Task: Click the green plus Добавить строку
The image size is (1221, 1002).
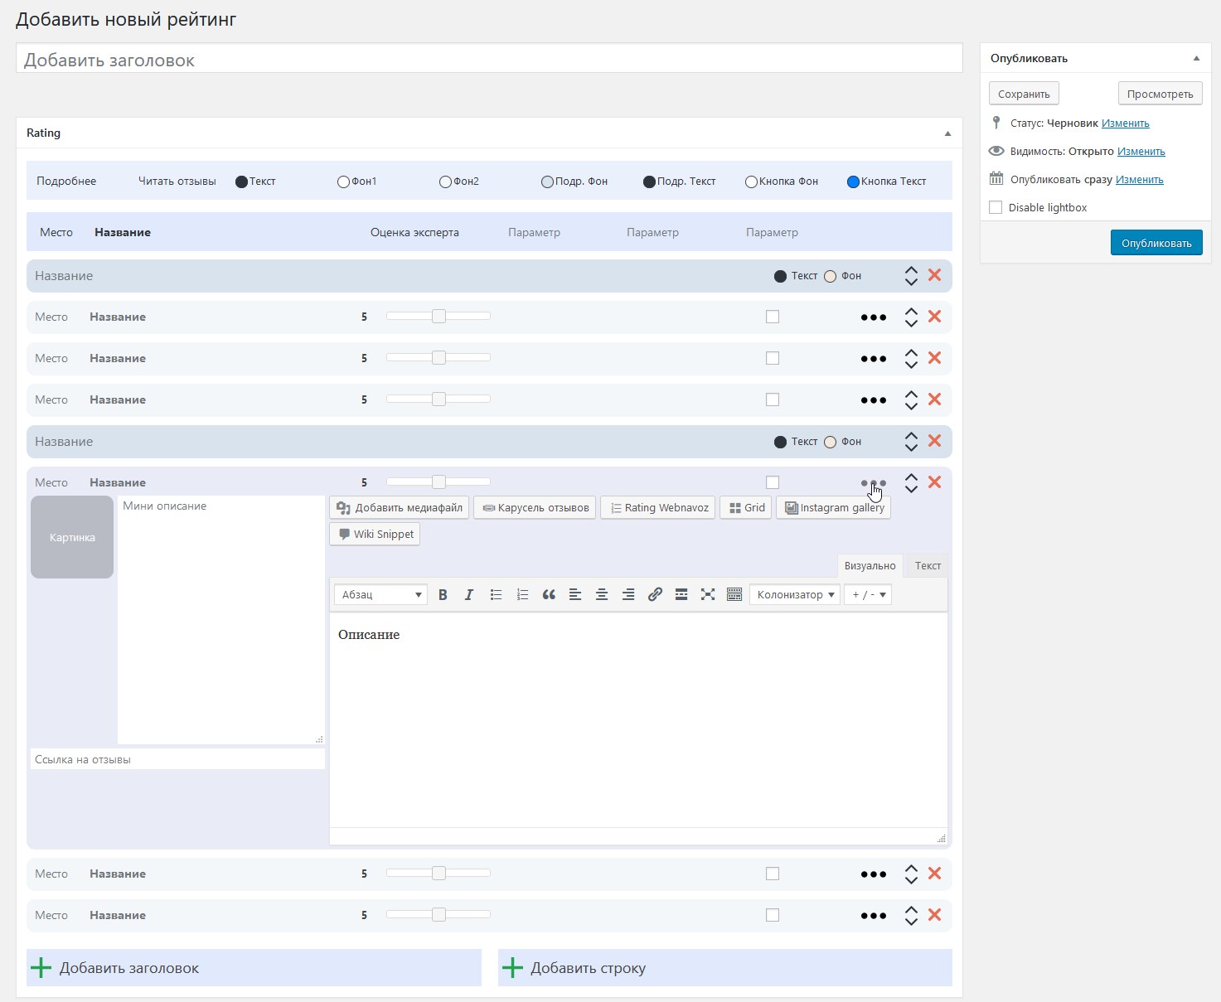Action: (513, 967)
